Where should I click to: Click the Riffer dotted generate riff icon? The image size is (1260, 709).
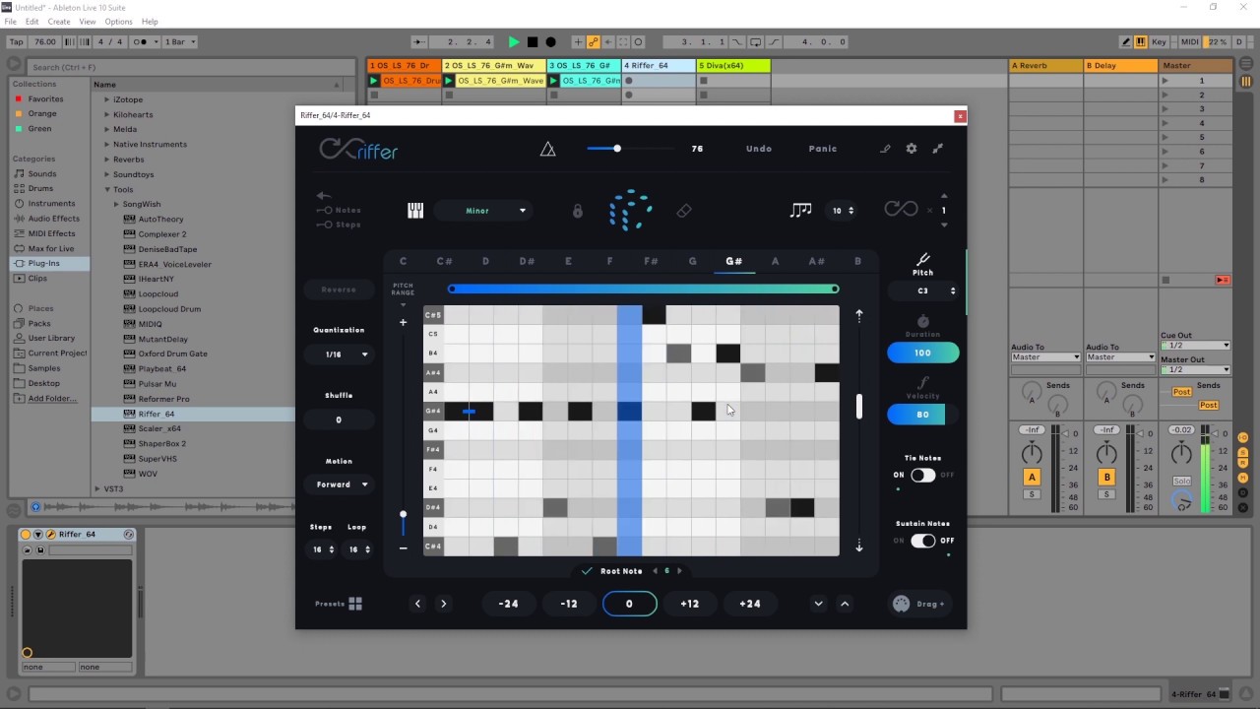pos(630,210)
